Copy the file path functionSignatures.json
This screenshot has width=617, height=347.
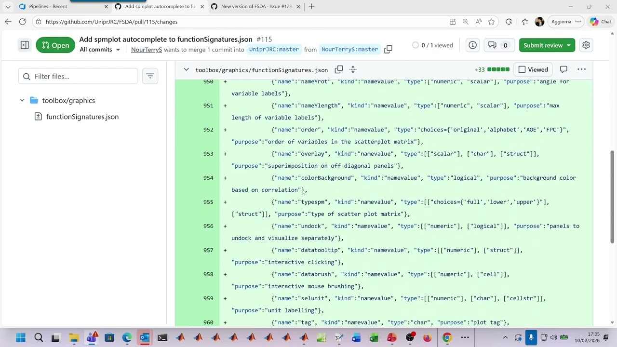[x=339, y=70]
